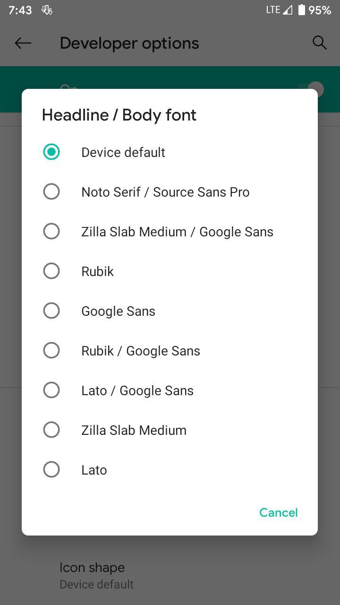
Task: Pick the Google Sans font option
Action: (x=170, y=311)
